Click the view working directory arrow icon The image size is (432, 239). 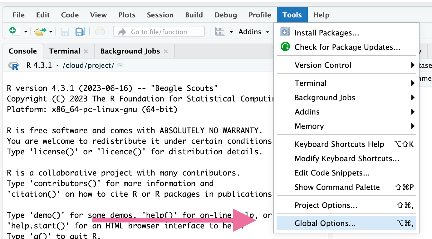click(121, 65)
